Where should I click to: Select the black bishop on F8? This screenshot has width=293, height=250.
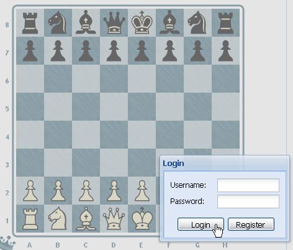[x=169, y=22]
